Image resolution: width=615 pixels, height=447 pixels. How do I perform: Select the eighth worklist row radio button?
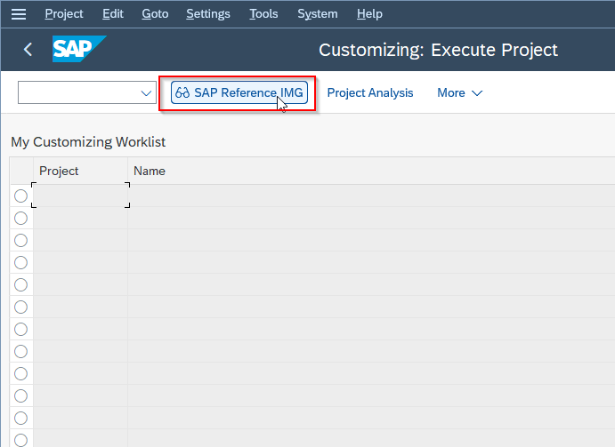point(20,351)
